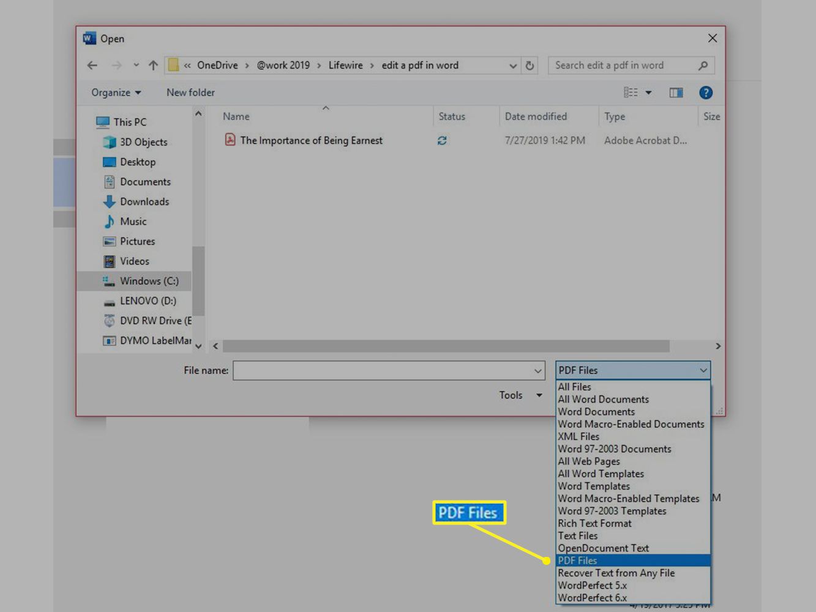Image resolution: width=816 pixels, height=612 pixels.
Task: Choose XML Files option
Action: click(633, 436)
